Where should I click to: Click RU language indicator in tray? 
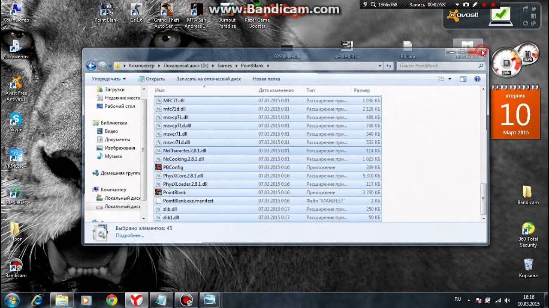click(x=458, y=299)
